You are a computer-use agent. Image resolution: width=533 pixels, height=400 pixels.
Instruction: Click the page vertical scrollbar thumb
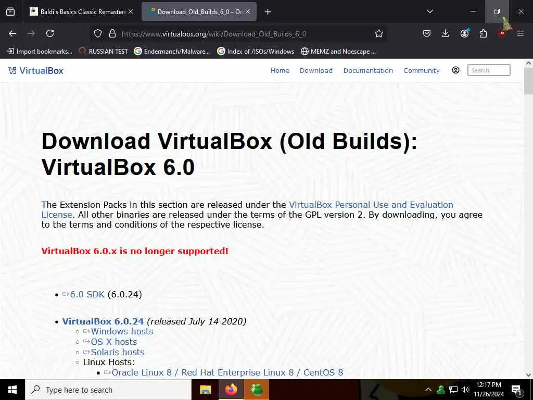tap(528, 81)
